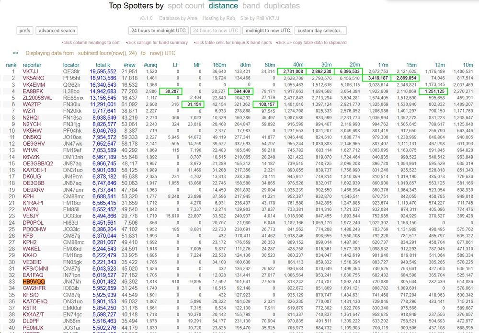
Task: Click total k value 19,595,552
Action: click(x=103, y=71)
